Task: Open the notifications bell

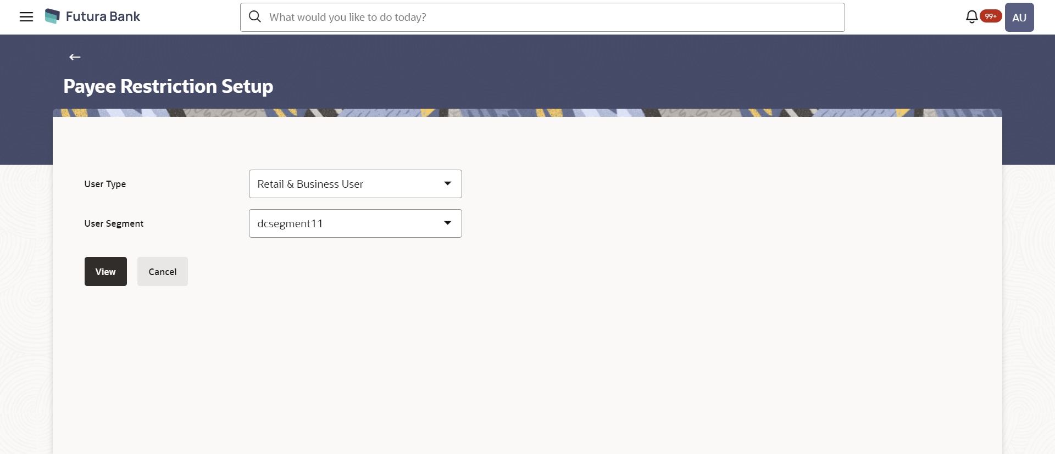Action: [x=971, y=17]
